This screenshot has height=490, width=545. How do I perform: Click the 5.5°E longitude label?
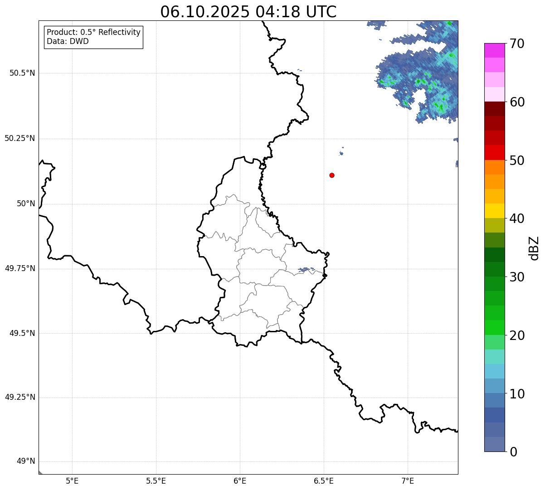click(156, 481)
